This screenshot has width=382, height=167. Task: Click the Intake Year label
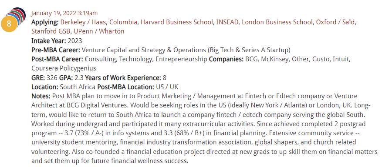pyautogui.click(x=49, y=40)
